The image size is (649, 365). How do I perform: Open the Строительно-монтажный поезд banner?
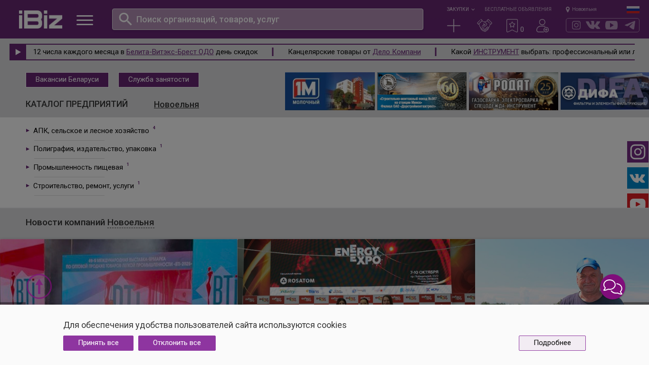click(422, 91)
